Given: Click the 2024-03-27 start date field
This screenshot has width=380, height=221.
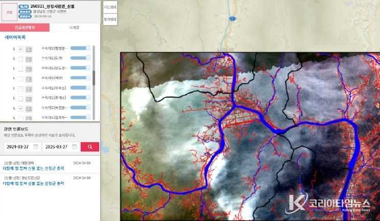Looking at the screenshot, I should pos(17,147).
